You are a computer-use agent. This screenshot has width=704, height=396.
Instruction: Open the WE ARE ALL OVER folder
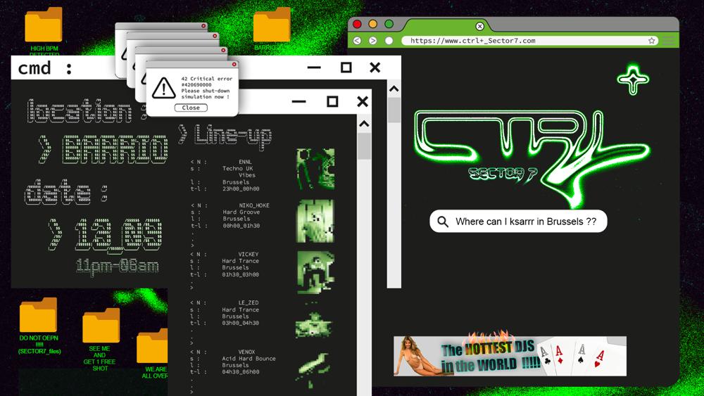point(153,346)
